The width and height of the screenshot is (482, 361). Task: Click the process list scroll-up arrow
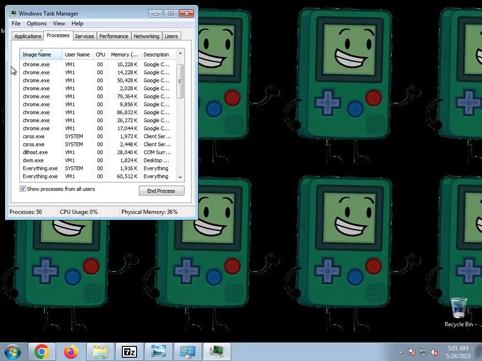click(180, 54)
